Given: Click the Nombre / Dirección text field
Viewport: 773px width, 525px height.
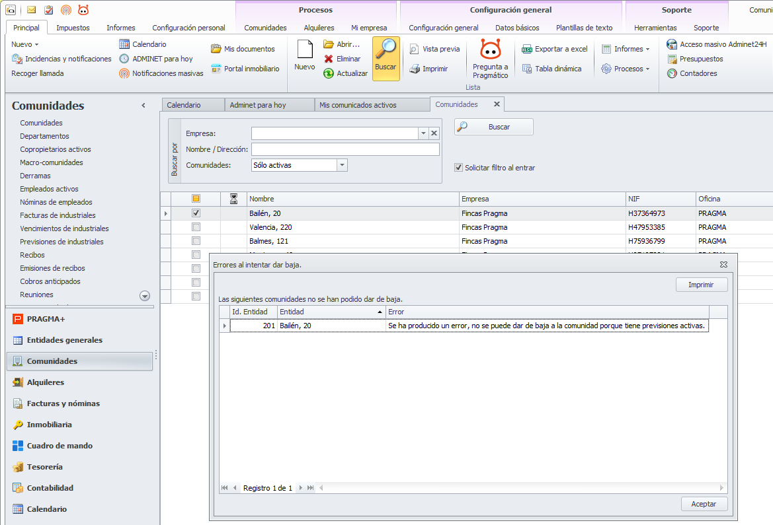Looking at the screenshot, I should point(345,149).
